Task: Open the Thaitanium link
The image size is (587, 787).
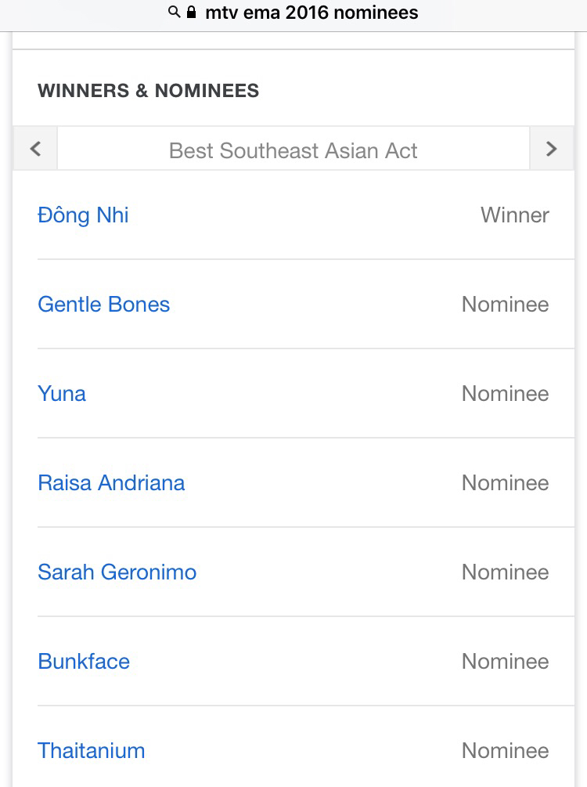Action: pos(92,751)
